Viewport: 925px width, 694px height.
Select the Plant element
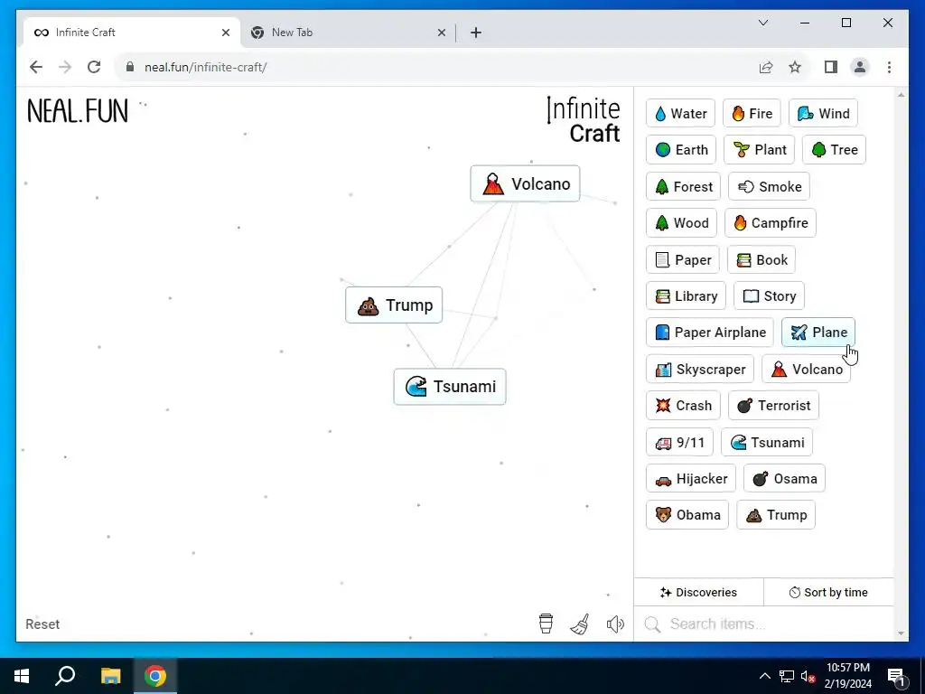click(x=759, y=150)
